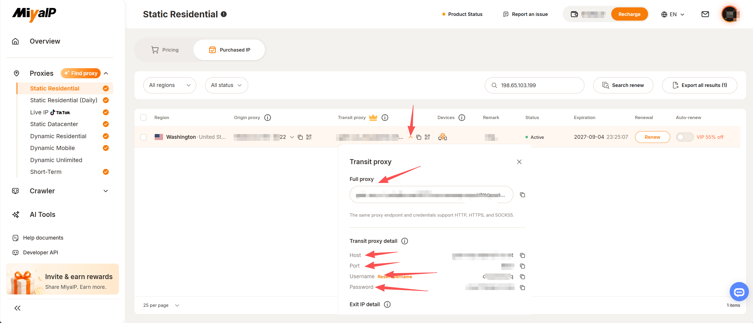Copy the transit proxy address

[418, 137]
